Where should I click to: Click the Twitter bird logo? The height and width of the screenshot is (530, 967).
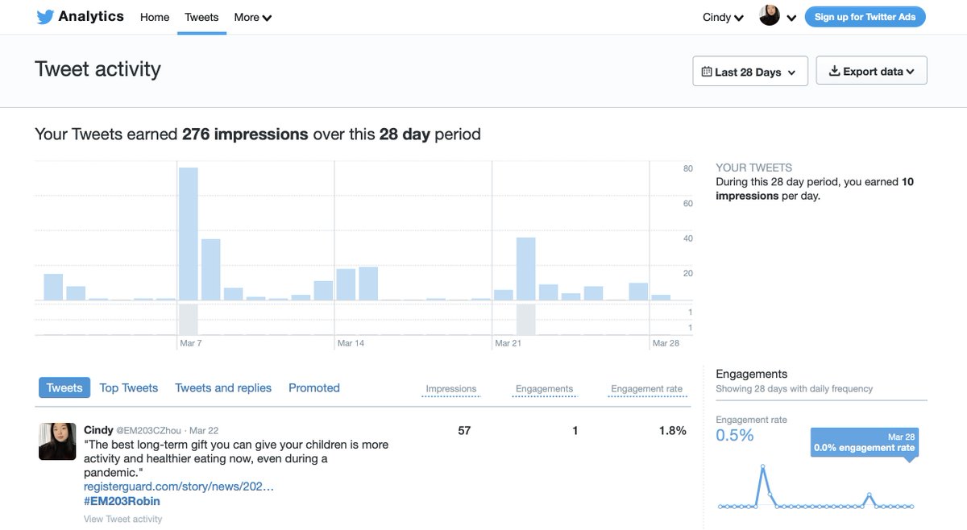click(45, 17)
